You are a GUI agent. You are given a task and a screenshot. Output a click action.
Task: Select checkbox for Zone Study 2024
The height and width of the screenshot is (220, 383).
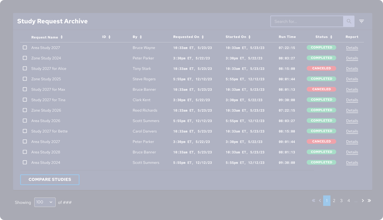pyautogui.click(x=25, y=58)
